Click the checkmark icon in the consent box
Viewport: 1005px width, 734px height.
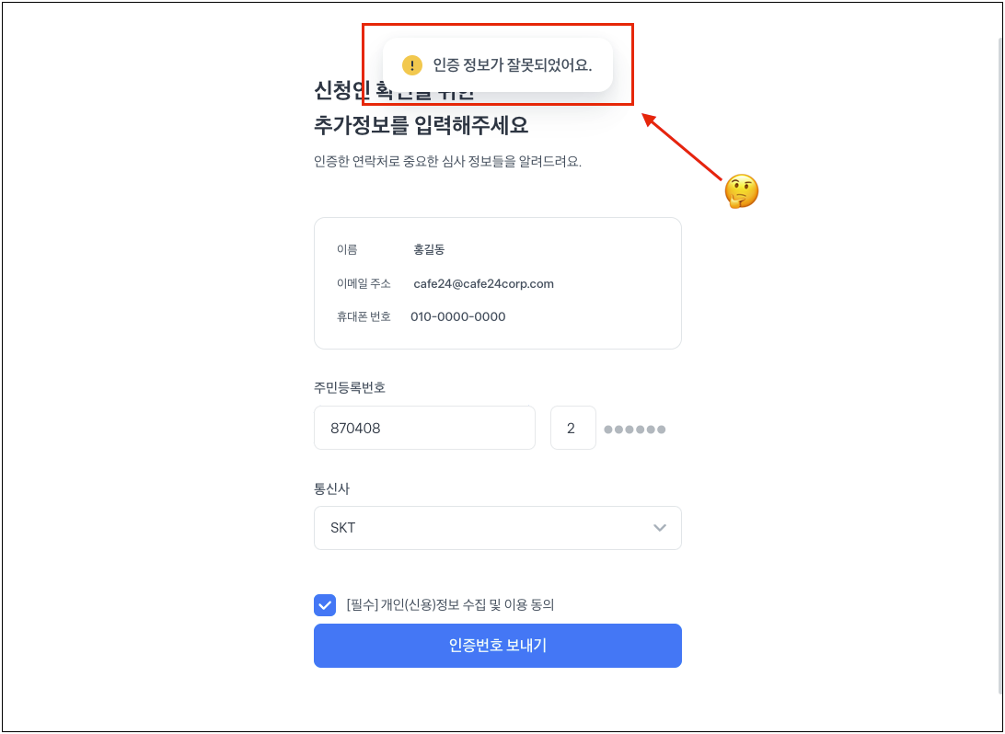coord(325,604)
